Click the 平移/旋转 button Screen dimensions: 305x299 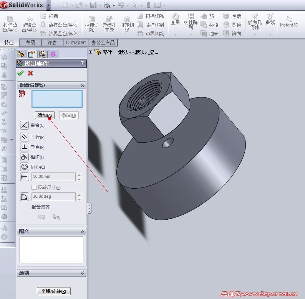54,291
